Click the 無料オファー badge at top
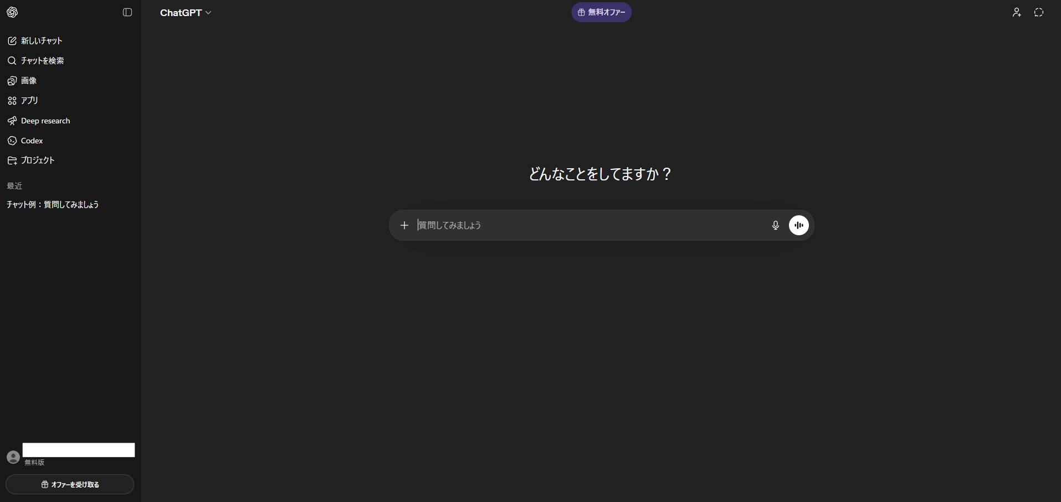Viewport: 1061px width, 502px height. [601, 12]
